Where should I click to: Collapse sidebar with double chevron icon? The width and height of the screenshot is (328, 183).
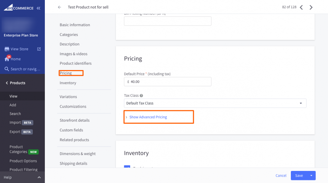click(x=38, y=8)
